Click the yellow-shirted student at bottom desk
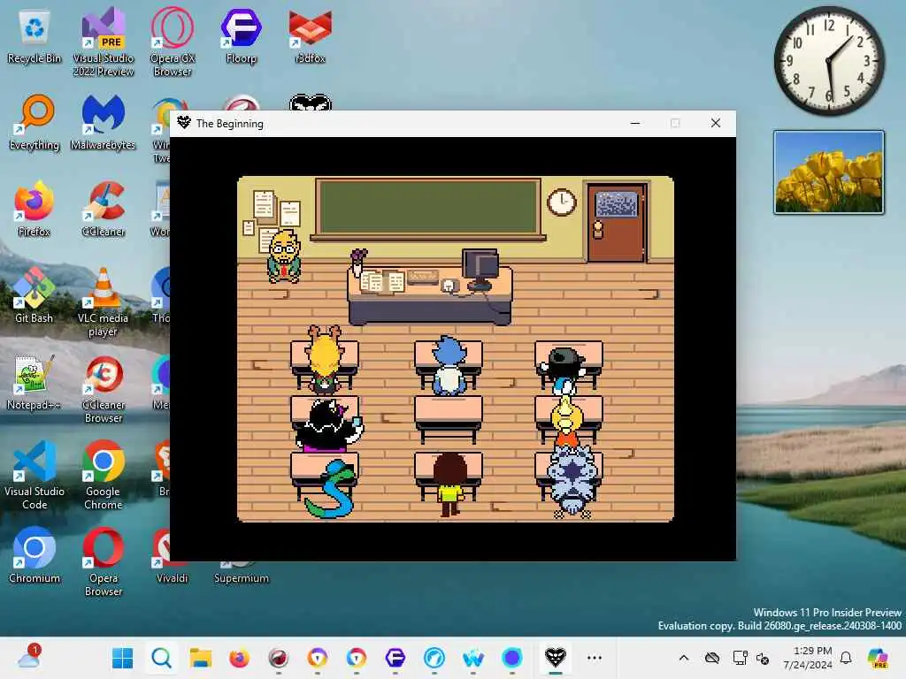 tap(449, 484)
